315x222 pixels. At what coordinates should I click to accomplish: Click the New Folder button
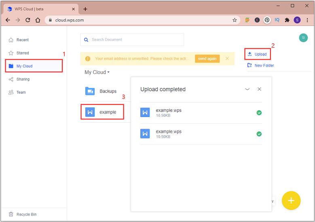pos(261,65)
